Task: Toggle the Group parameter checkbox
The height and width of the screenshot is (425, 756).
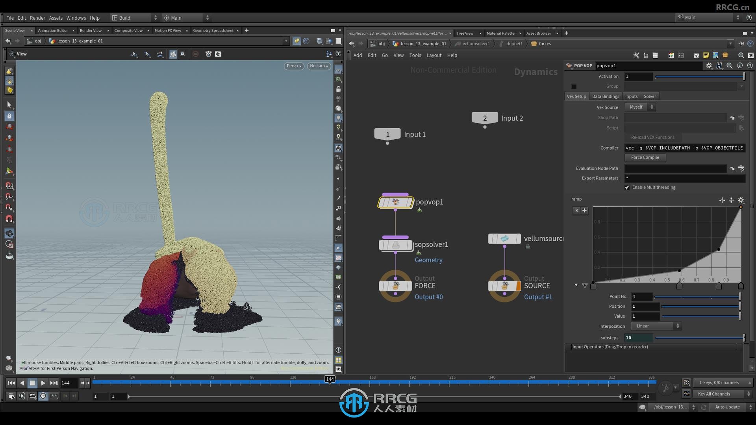Action: [x=574, y=86]
